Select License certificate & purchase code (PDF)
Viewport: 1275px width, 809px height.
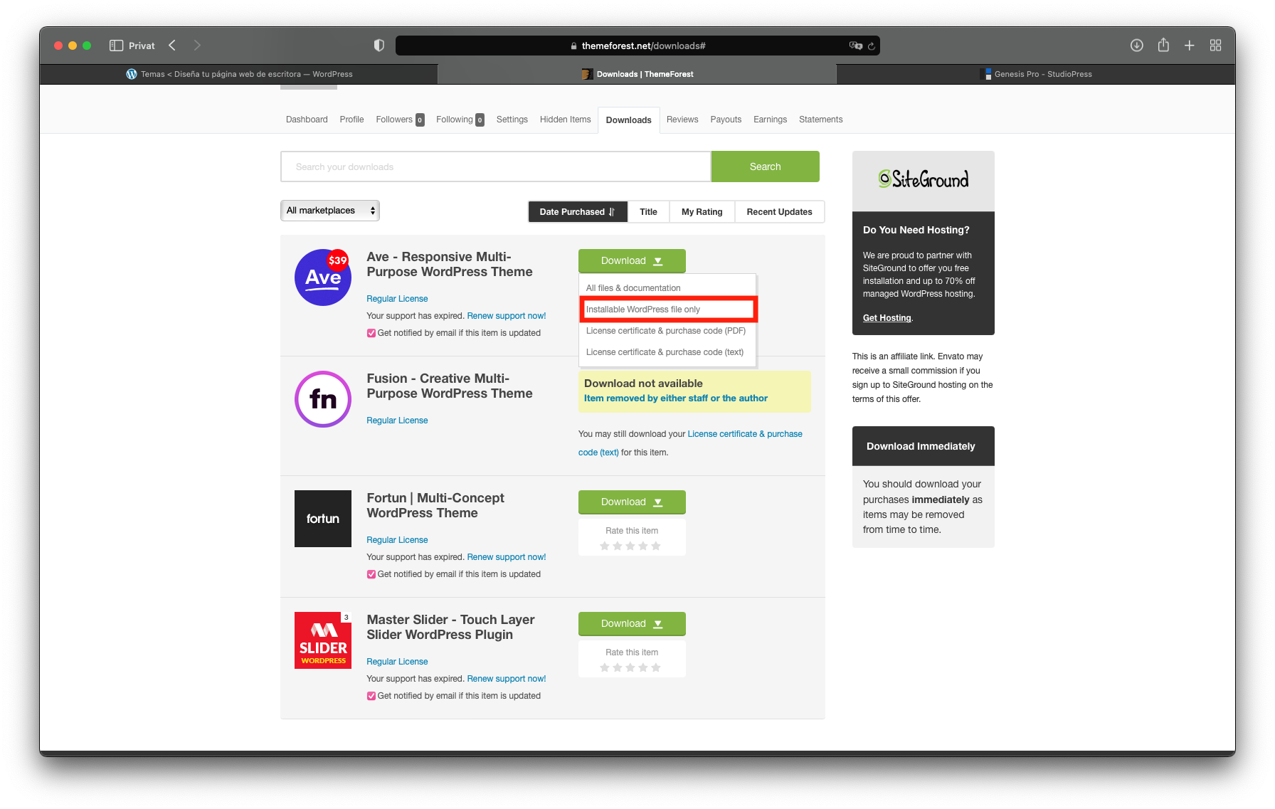(x=667, y=331)
